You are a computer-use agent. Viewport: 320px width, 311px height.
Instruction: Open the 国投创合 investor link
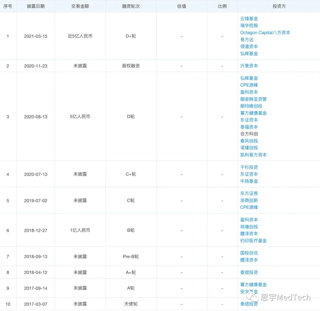[x=249, y=253]
